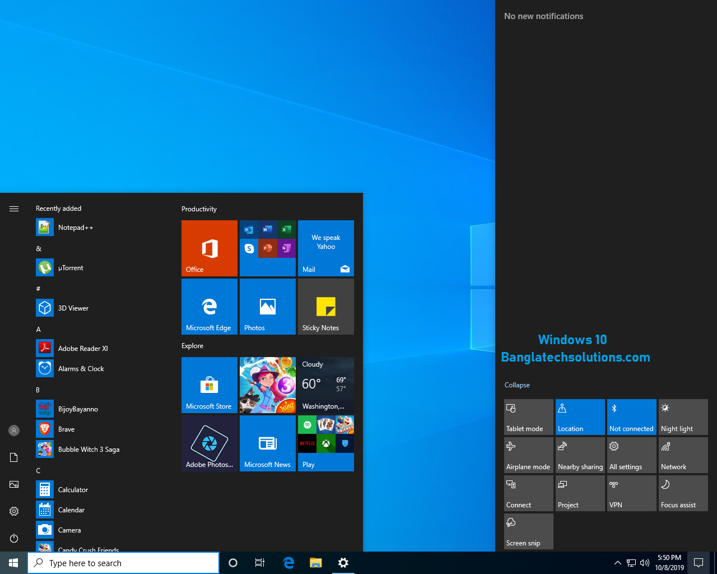Open the Play folder tile
Image resolution: width=717 pixels, height=574 pixels.
click(x=326, y=443)
